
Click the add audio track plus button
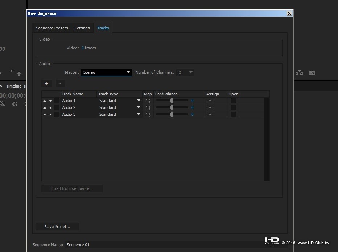[x=46, y=84]
